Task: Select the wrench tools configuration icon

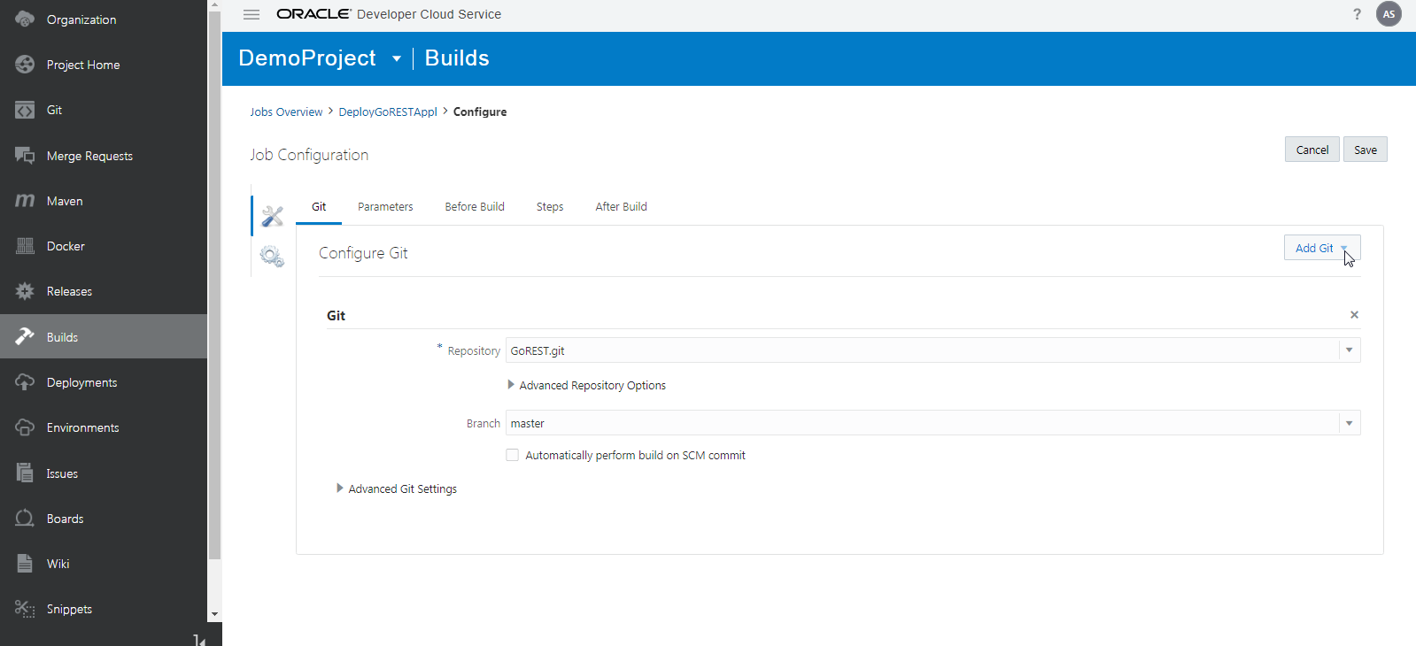Action: point(273,216)
